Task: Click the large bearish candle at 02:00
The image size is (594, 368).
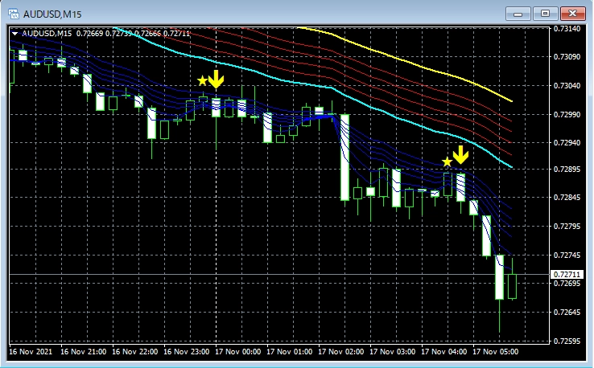Action: (x=344, y=157)
